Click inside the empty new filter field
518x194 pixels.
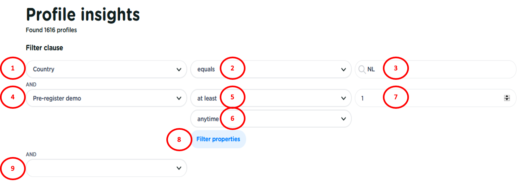(100, 168)
